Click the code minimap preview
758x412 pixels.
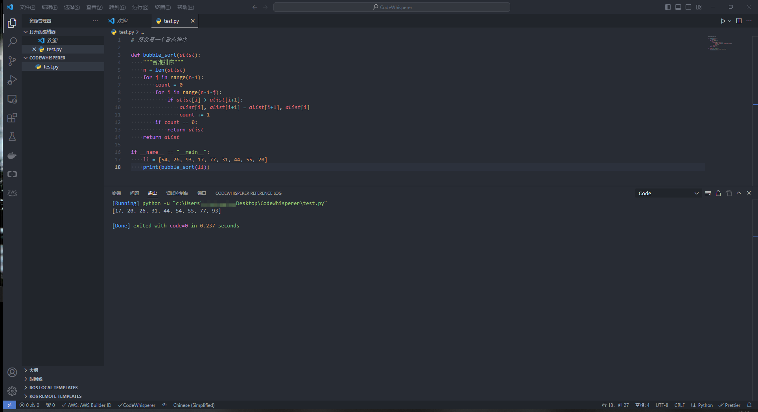[x=720, y=43]
